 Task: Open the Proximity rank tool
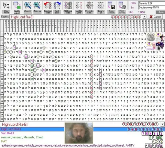(89, 5)
